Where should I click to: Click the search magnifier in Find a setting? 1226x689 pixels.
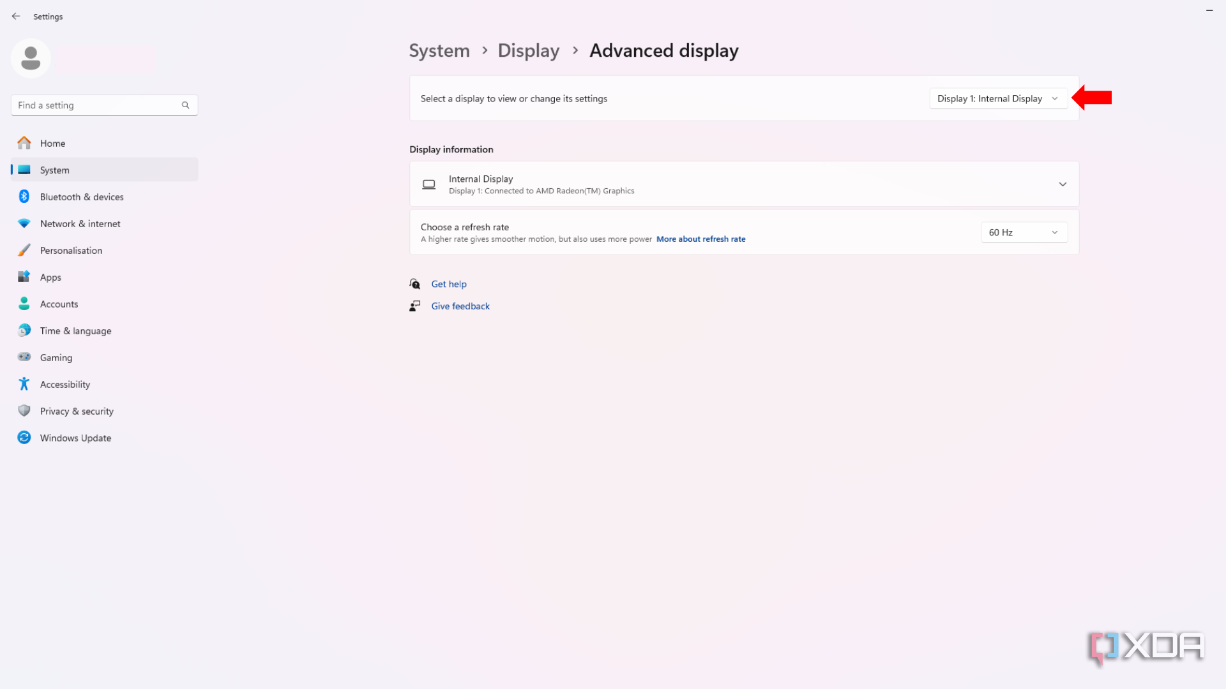[x=185, y=105]
